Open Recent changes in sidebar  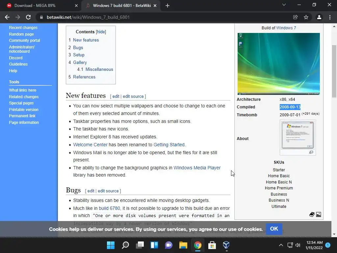click(x=23, y=28)
